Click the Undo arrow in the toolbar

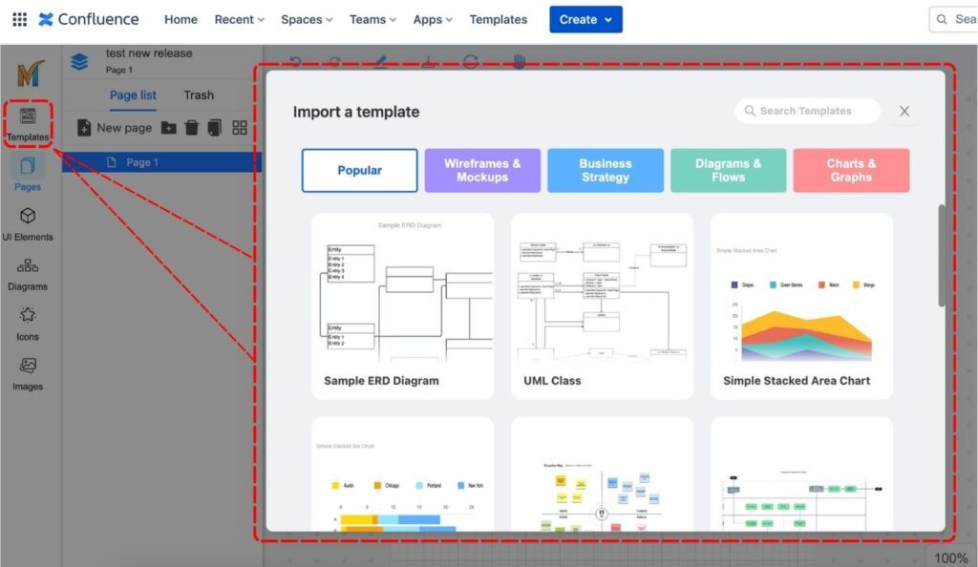[x=294, y=61]
